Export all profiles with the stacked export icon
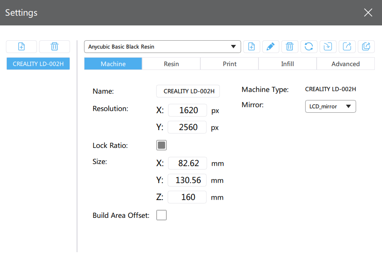Viewport: 382px width, 267px height. coord(366,47)
